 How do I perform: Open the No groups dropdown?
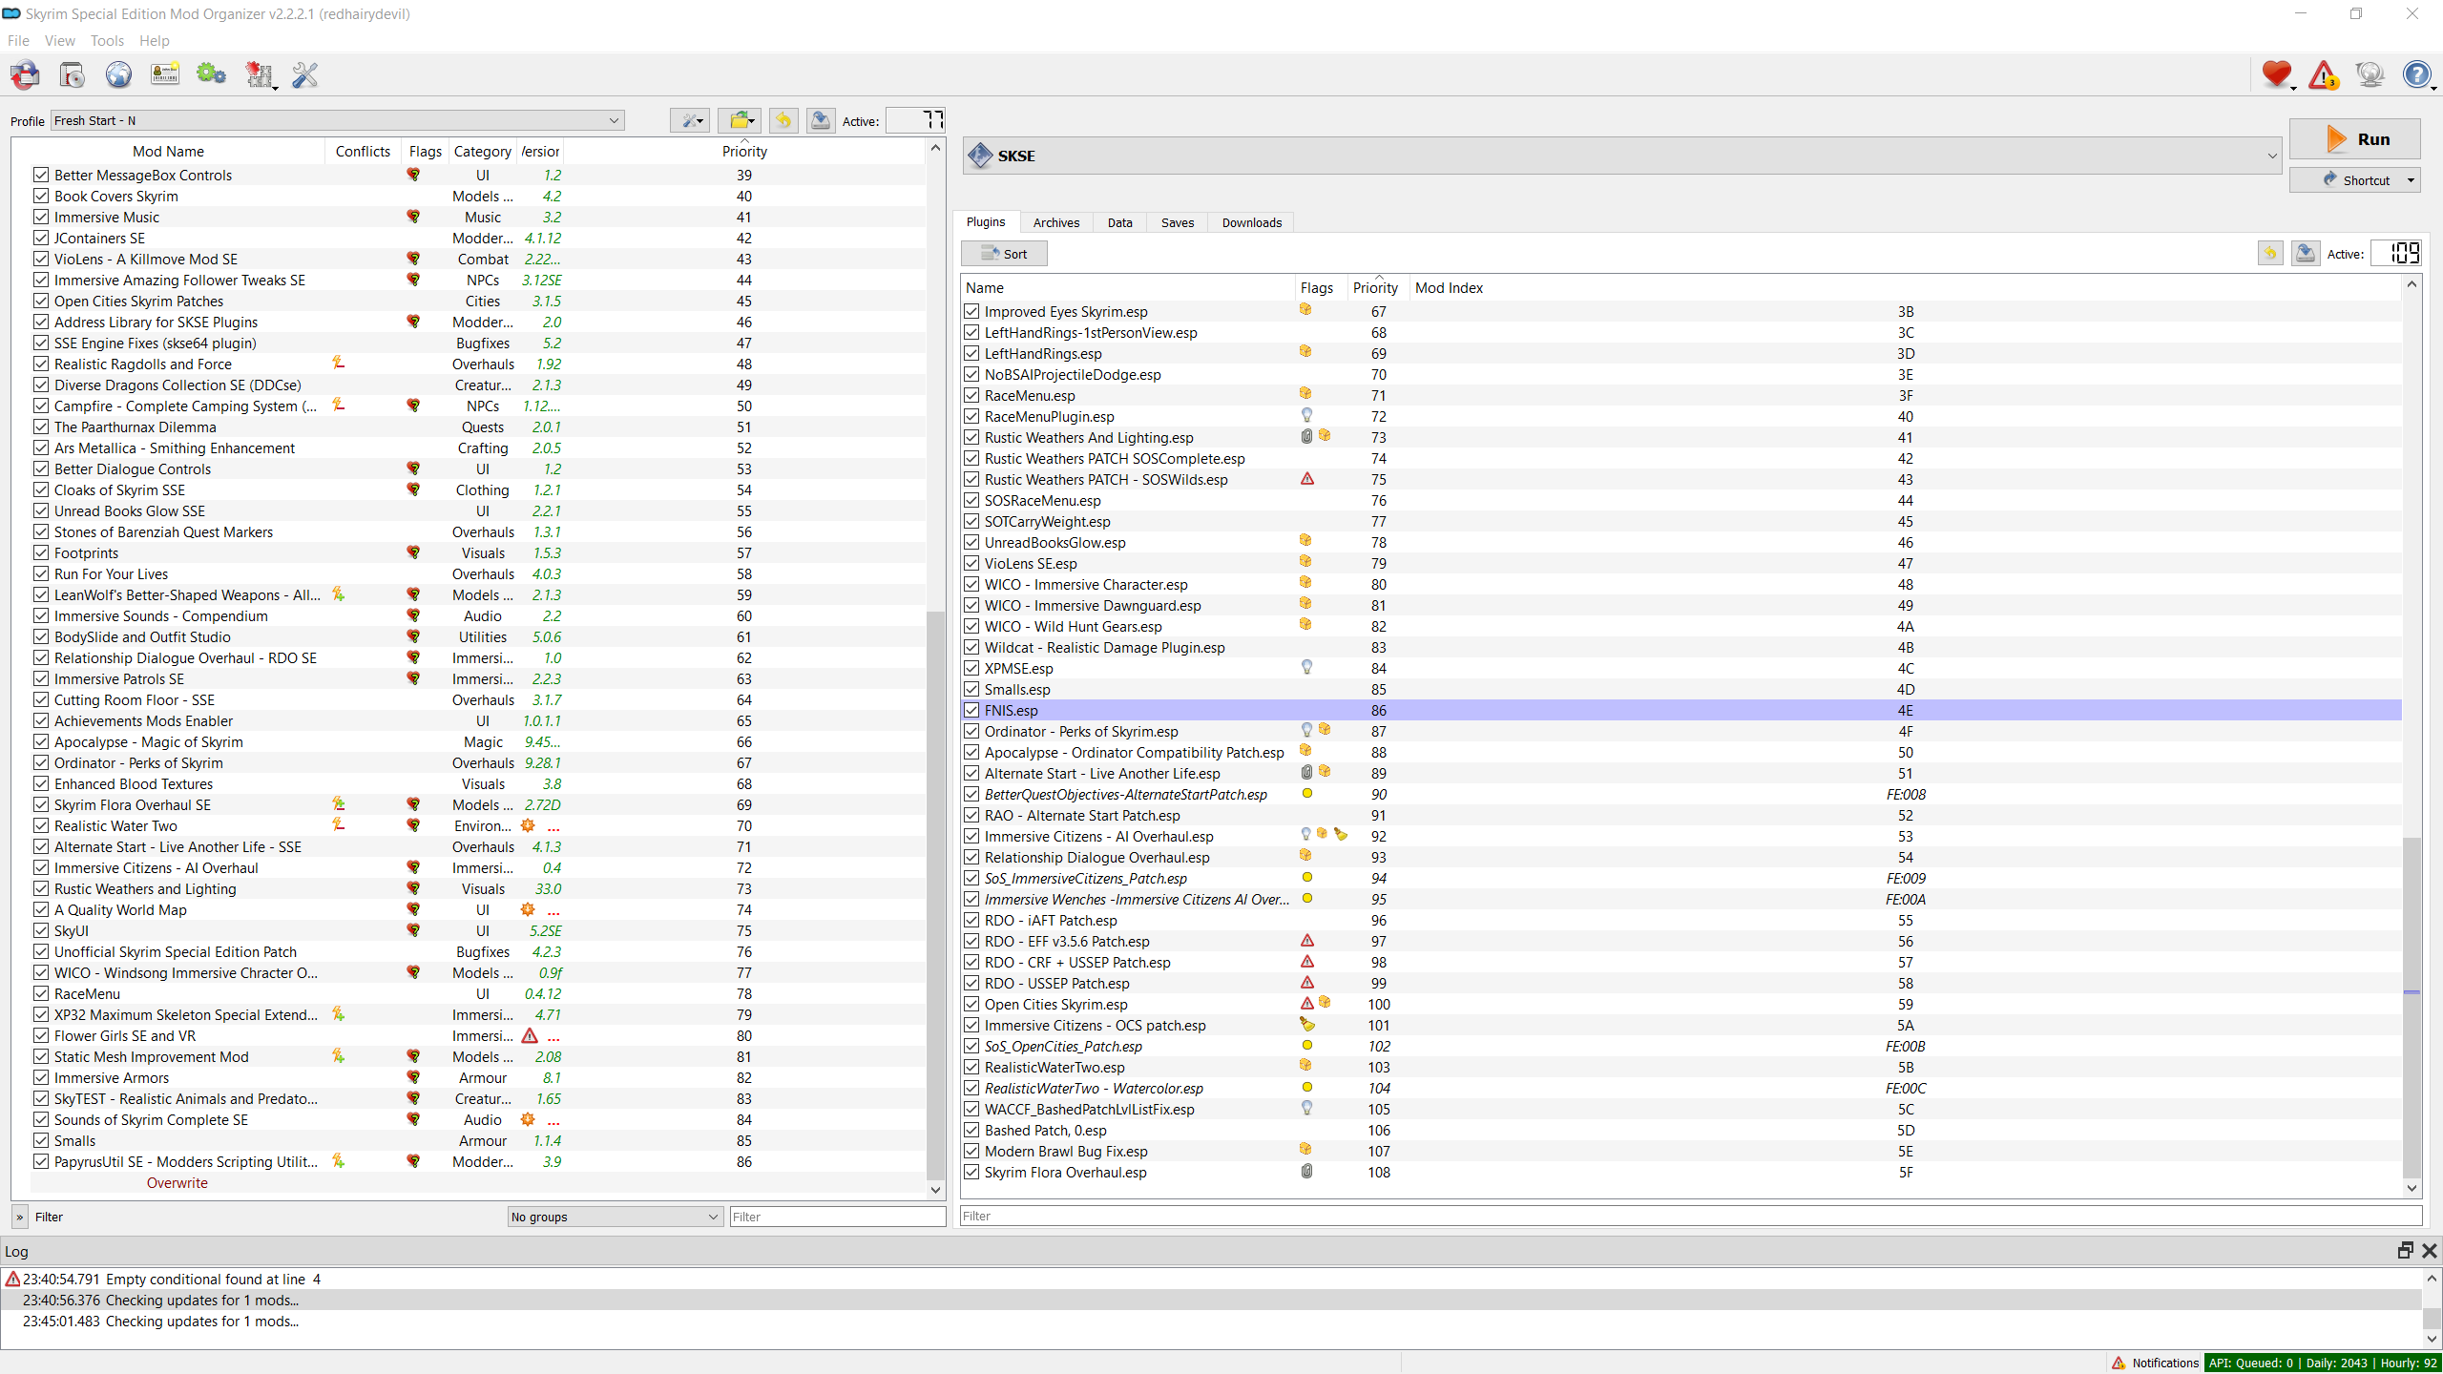coord(615,1217)
